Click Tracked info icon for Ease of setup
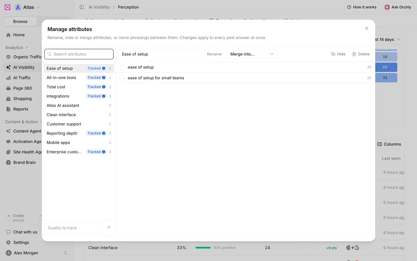Screen dimensions: 417x261 (104, 68)
